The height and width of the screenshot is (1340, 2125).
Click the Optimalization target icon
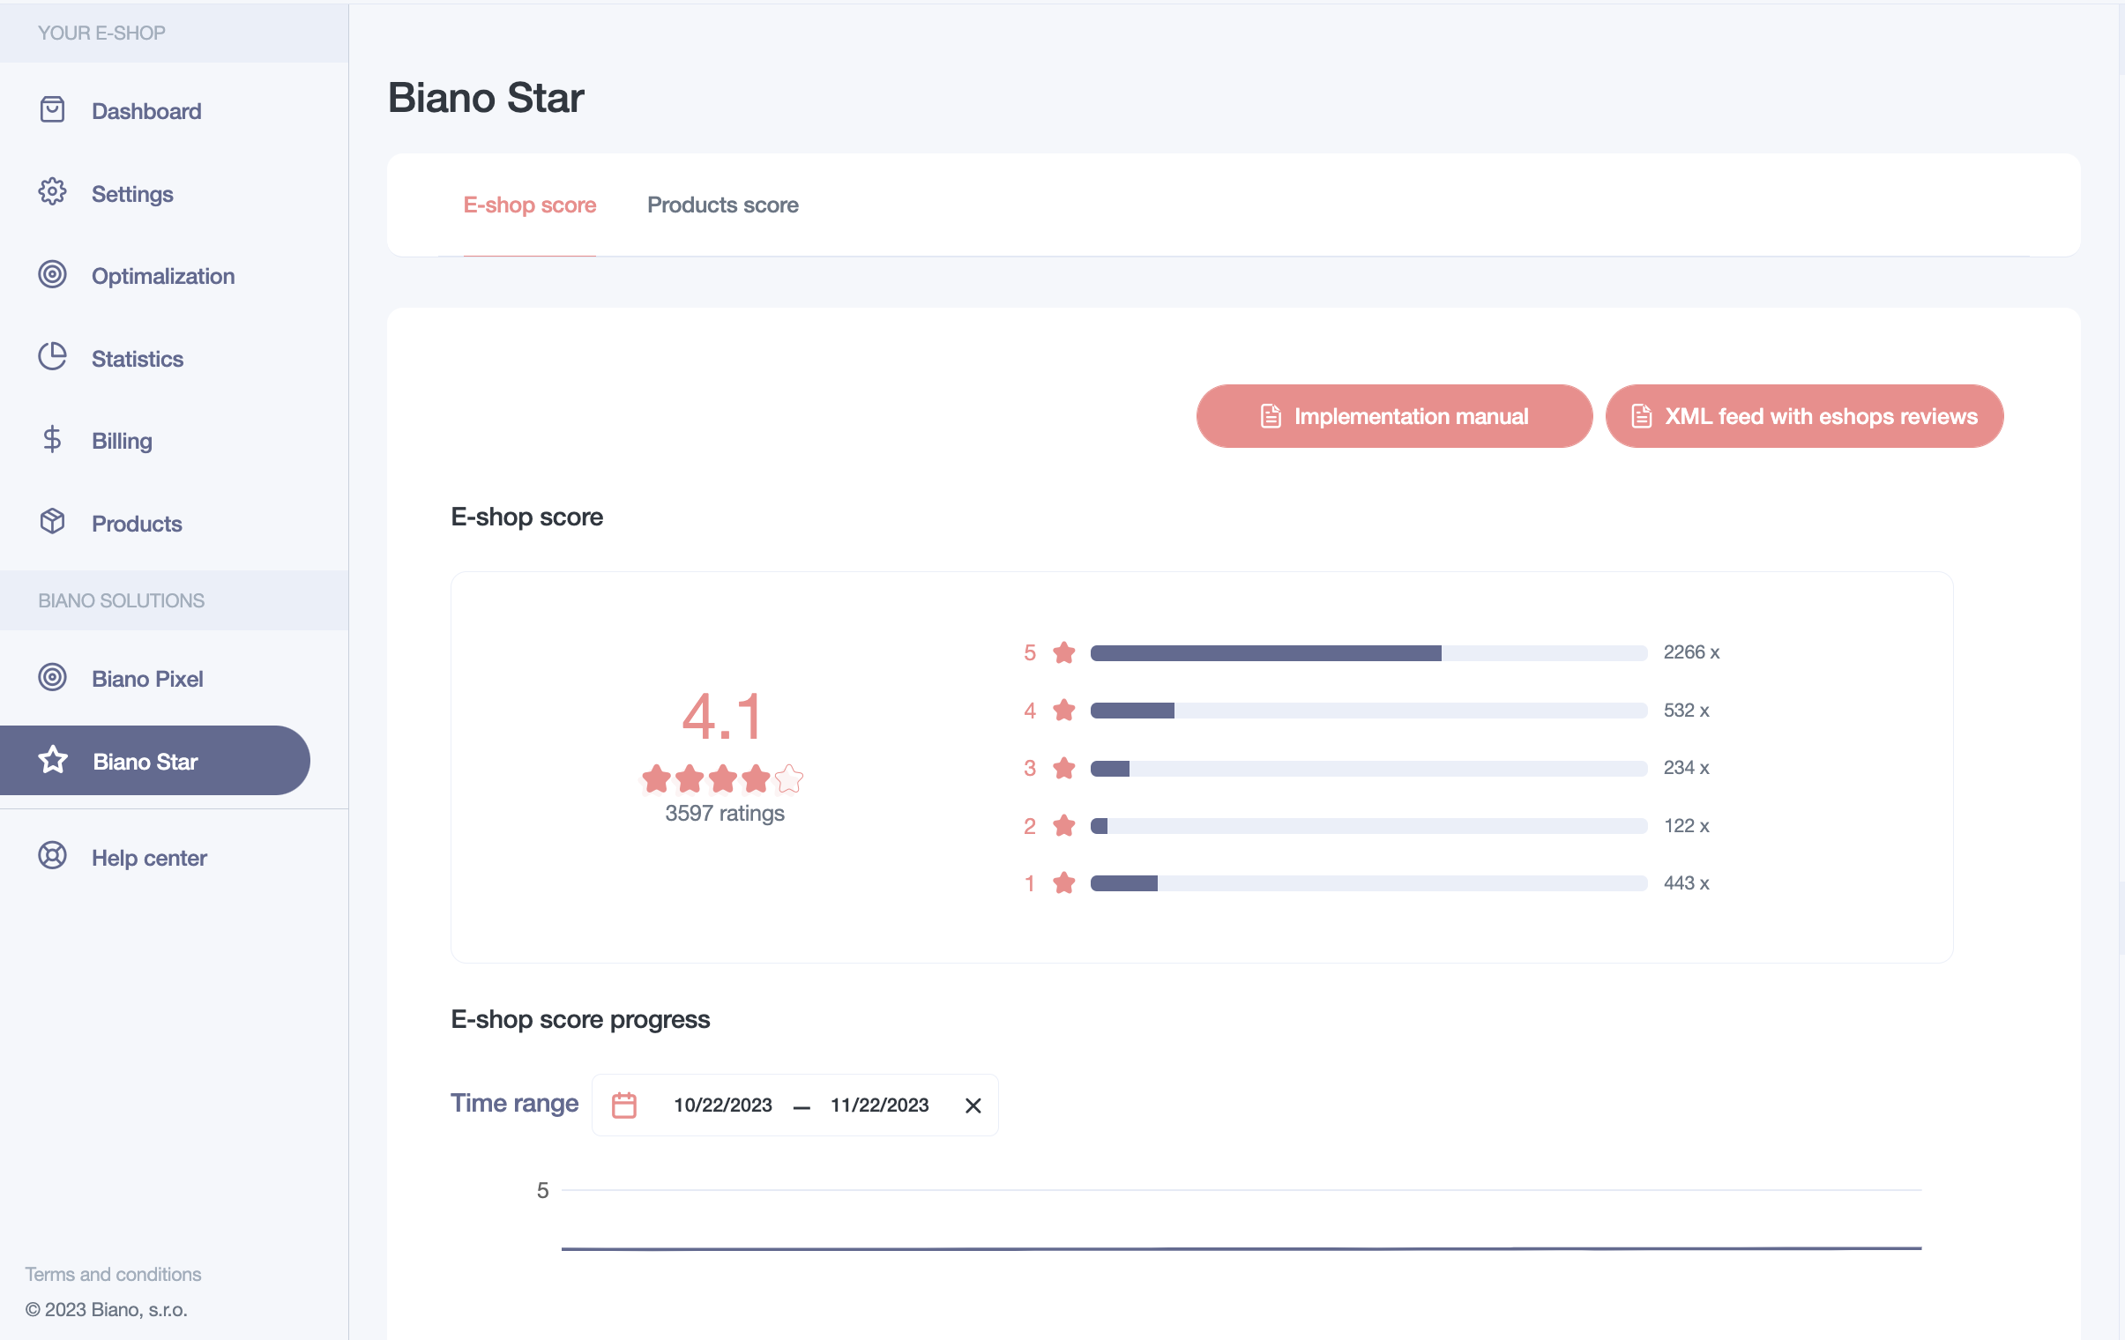click(52, 274)
